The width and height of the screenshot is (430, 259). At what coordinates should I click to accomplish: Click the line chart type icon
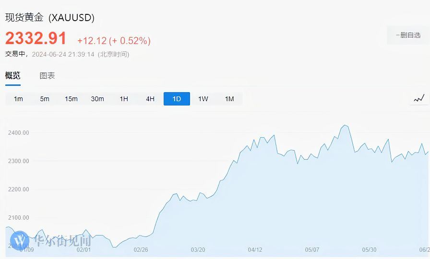pos(419,99)
